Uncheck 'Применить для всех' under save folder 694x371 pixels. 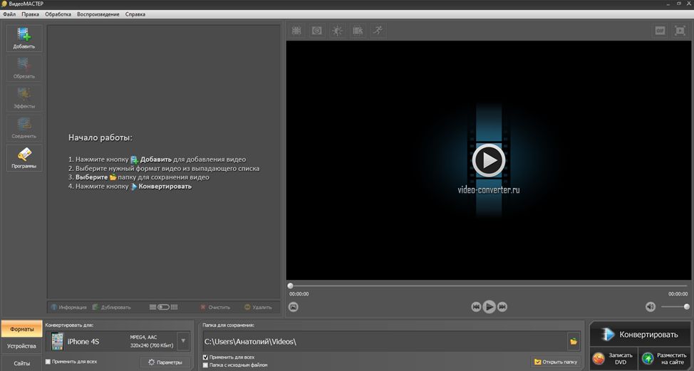click(x=206, y=357)
